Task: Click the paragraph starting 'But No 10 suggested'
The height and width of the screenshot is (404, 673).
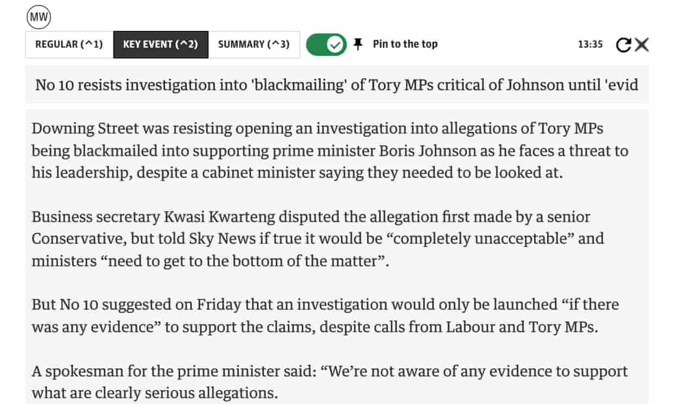Action: click(x=325, y=315)
